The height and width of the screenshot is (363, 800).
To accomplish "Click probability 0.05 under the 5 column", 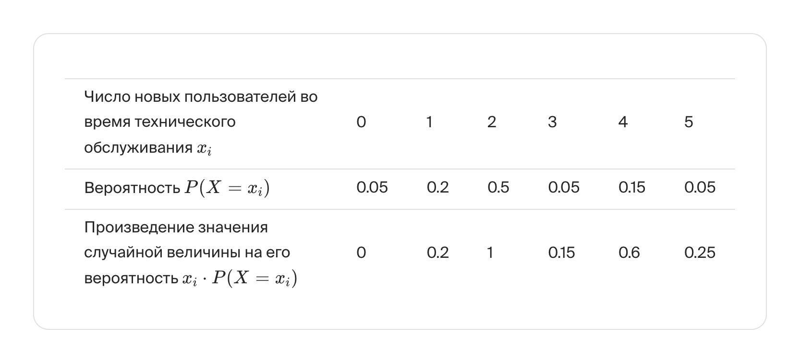I will coord(700,187).
